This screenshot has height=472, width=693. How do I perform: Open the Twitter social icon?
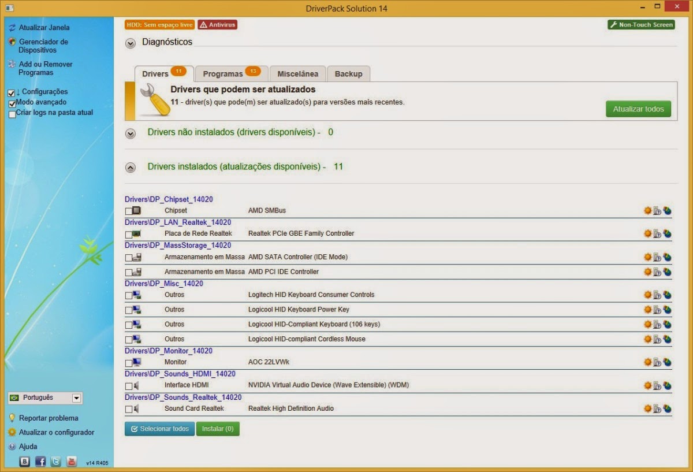pyautogui.click(x=55, y=461)
